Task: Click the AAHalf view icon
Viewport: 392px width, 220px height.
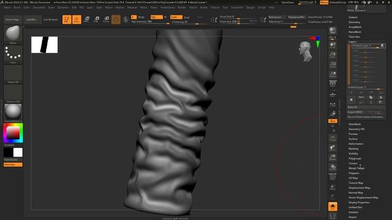Action: click(333, 75)
